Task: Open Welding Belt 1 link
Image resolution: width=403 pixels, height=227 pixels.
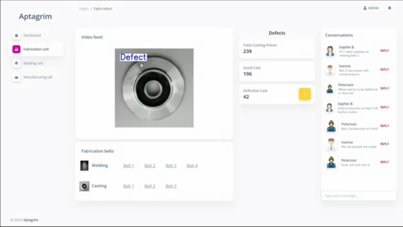Action: click(128, 166)
